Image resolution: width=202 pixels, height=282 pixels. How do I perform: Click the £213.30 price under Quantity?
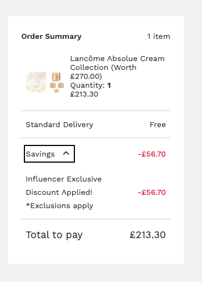point(84,94)
